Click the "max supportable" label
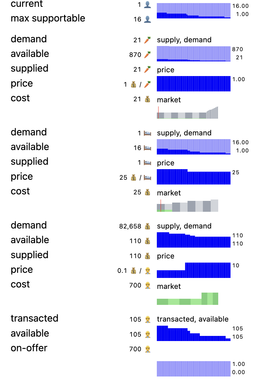Viewport: 253px width, 384px height. (48, 18)
